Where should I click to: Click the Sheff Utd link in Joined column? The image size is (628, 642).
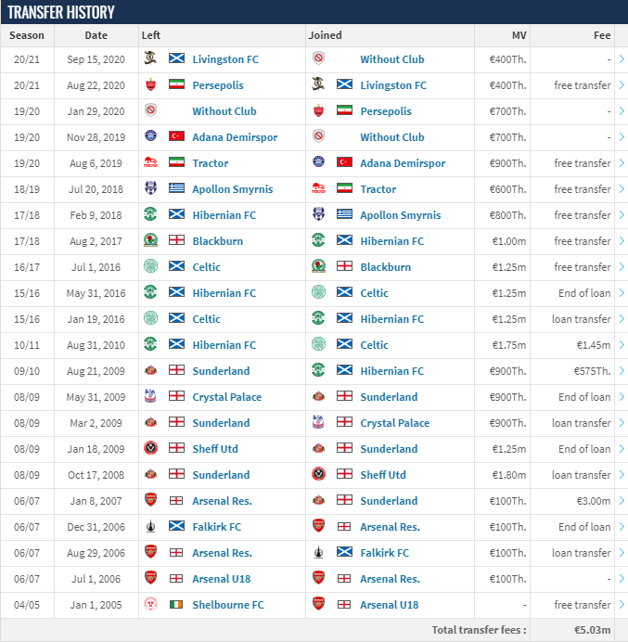click(383, 474)
